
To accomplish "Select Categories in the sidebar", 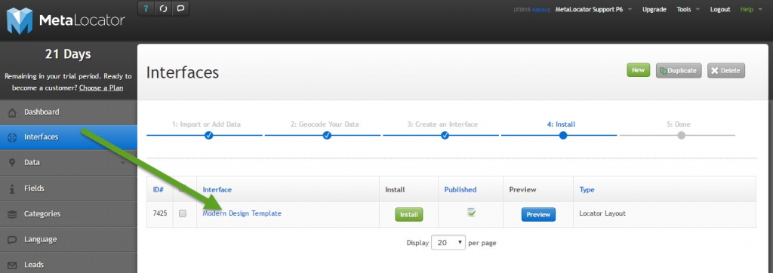I will pos(69,214).
